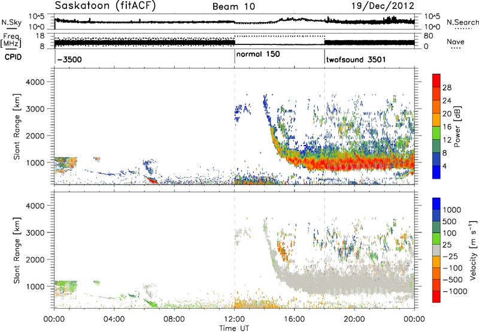Screen dimensions: 479x332
Task: Click the power color bar blue segment
Action: 436,173
